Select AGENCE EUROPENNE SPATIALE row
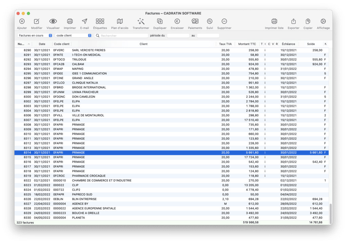Image resolution: width=347 pixels, height=244 pixels. [x=171, y=208]
